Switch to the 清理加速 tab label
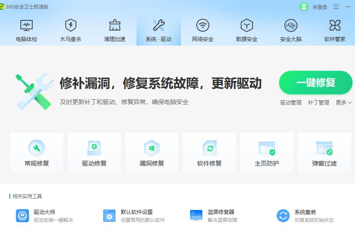Viewport: 355px width, 236px height. click(x=115, y=39)
